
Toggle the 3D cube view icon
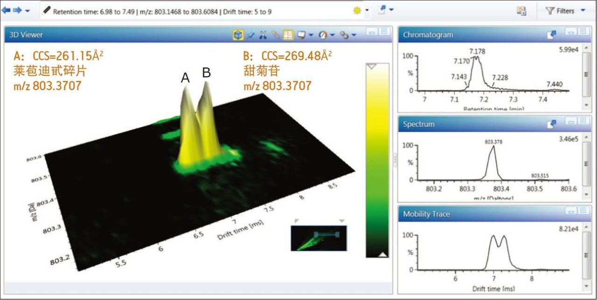(x=238, y=34)
